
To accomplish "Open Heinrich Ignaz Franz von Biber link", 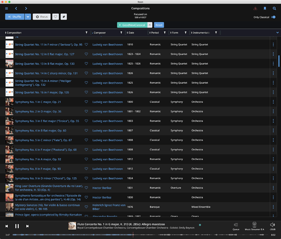I will (109, 207).
